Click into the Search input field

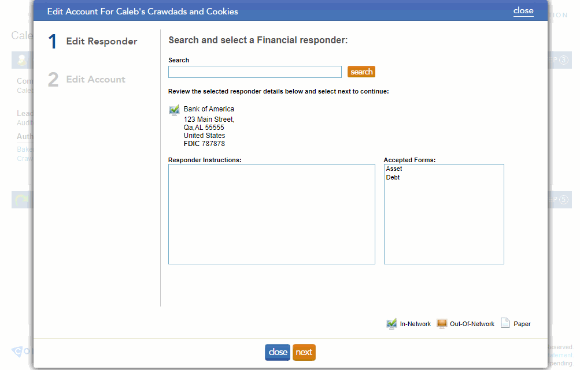pos(254,72)
